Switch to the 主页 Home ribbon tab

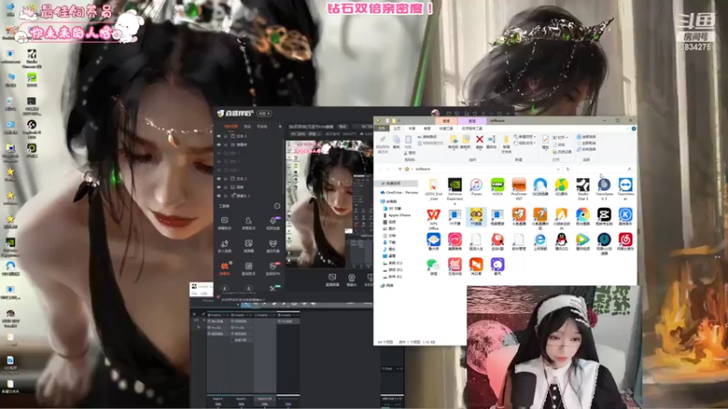397,128
